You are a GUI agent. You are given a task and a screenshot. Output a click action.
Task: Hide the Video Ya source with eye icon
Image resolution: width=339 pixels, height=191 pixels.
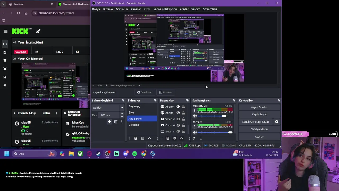pyautogui.click(x=178, y=119)
